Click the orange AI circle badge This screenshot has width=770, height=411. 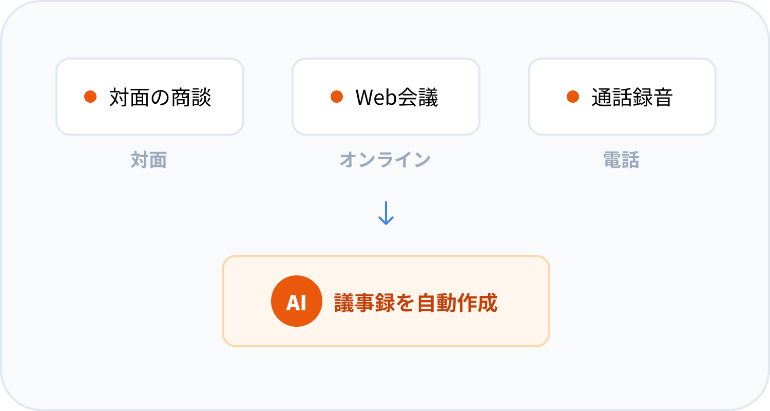(296, 302)
